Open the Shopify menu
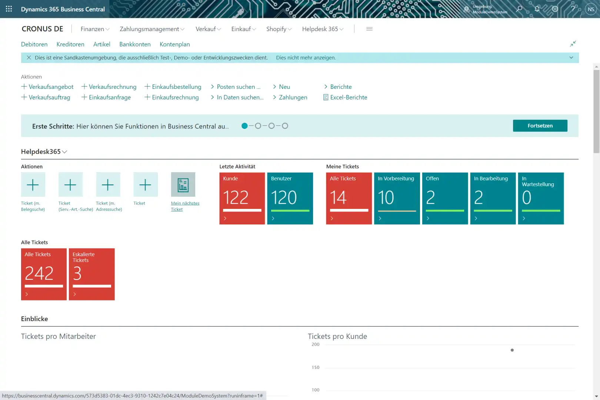The width and height of the screenshot is (600, 400). (x=279, y=29)
